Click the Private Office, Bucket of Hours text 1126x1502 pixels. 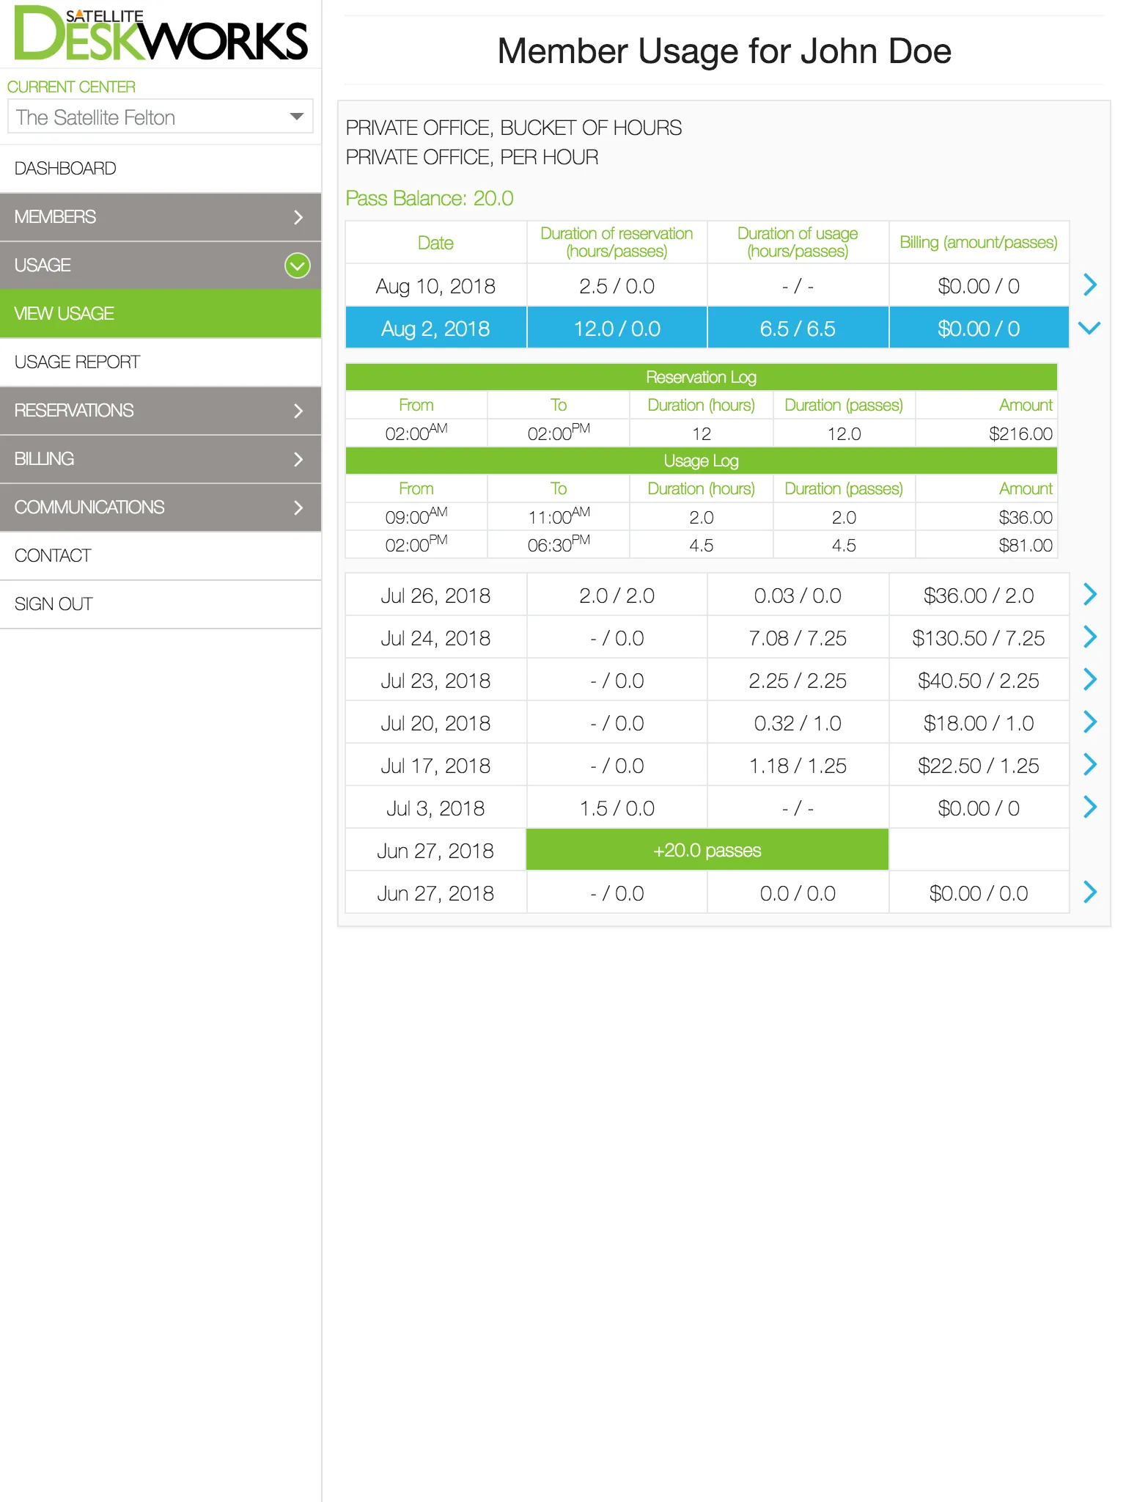(x=514, y=128)
